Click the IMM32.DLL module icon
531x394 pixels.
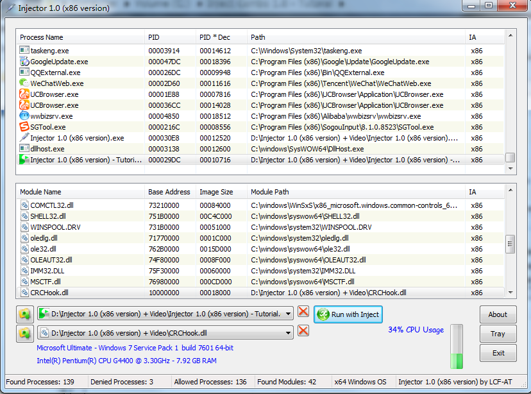24,271
